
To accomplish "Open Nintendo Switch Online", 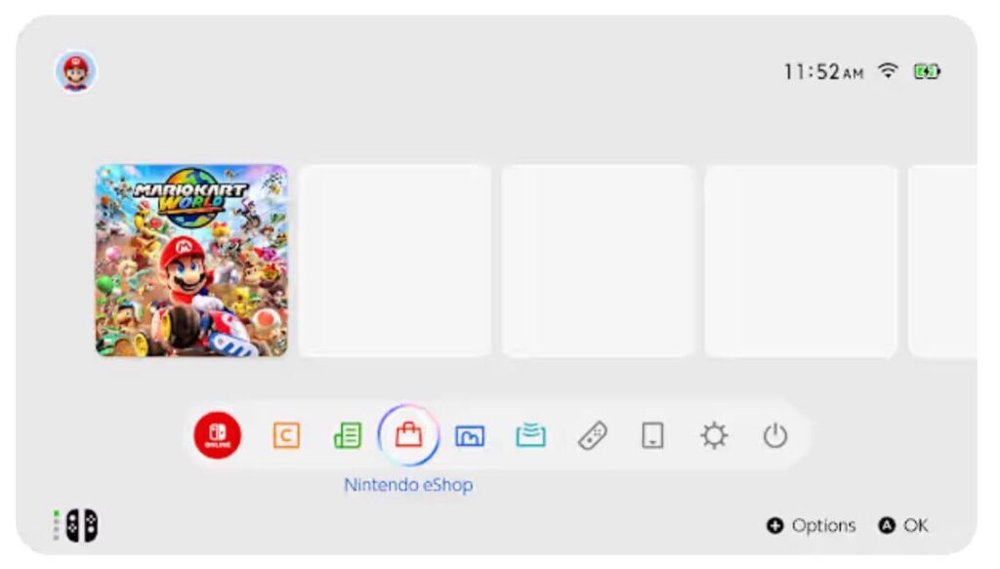I will pyautogui.click(x=219, y=436).
